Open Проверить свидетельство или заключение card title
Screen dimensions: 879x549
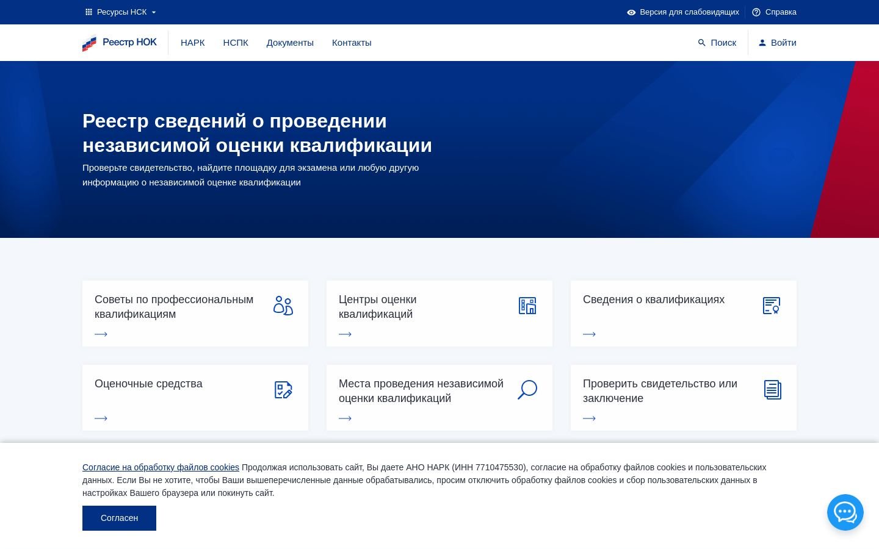(x=660, y=391)
